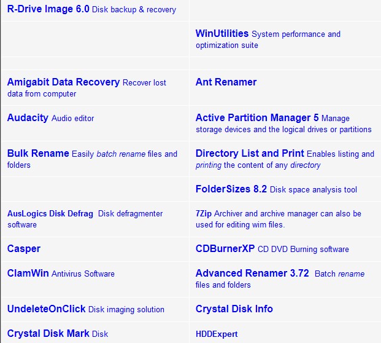Open the Ant Renamer link
The image size is (381, 343).
[x=226, y=82]
